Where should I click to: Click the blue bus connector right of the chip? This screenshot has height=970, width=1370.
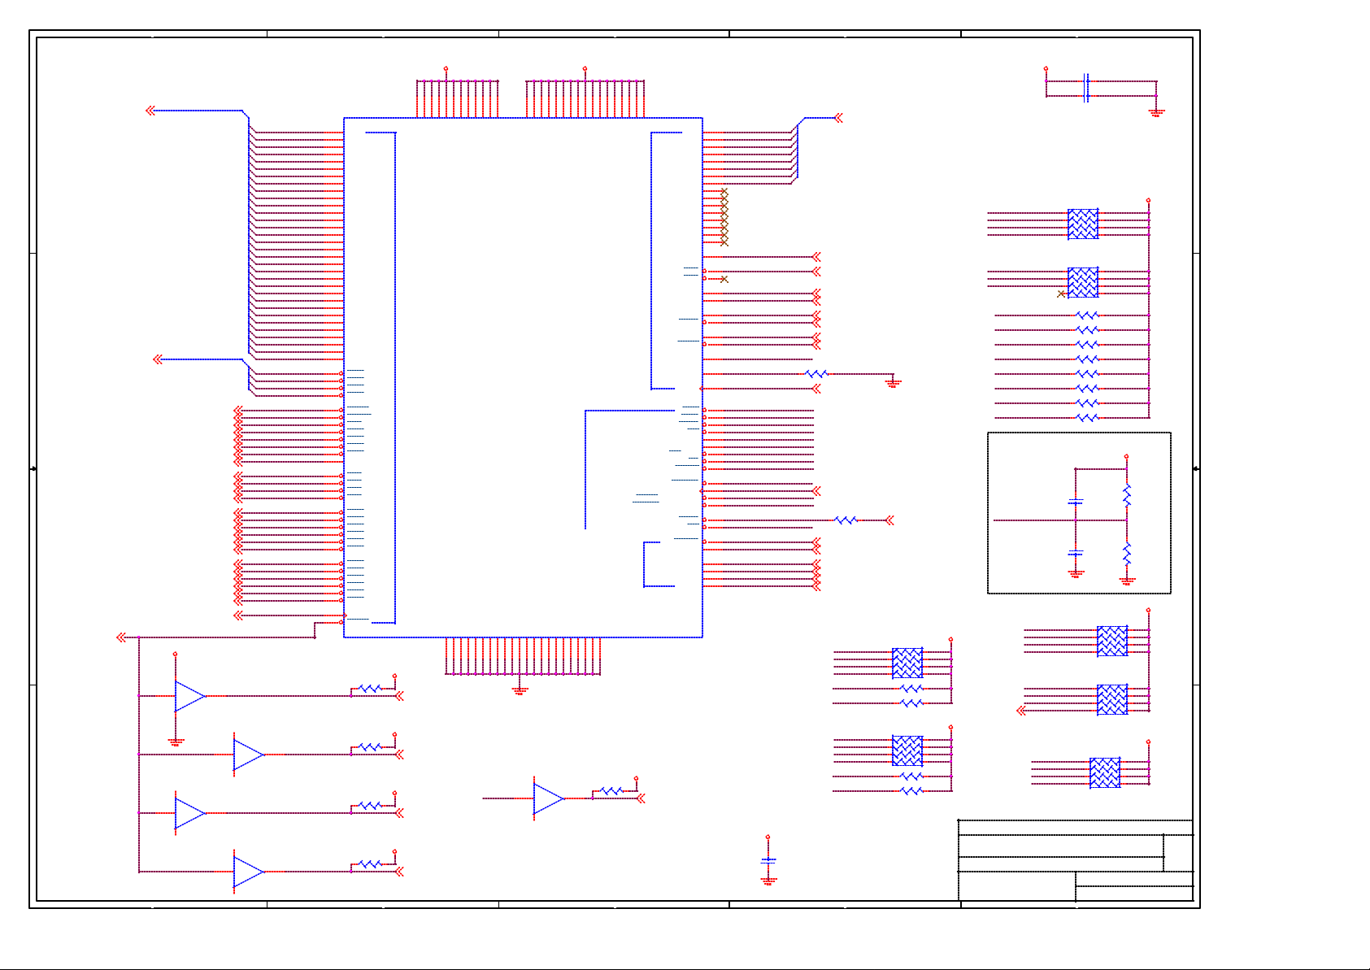pos(838,118)
